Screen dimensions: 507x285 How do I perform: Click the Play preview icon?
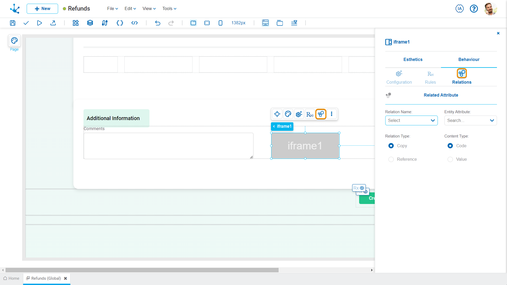tap(39, 23)
